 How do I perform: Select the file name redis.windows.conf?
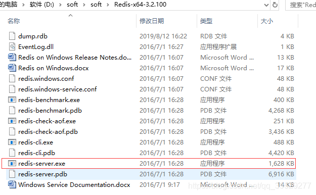tap(46, 79)
